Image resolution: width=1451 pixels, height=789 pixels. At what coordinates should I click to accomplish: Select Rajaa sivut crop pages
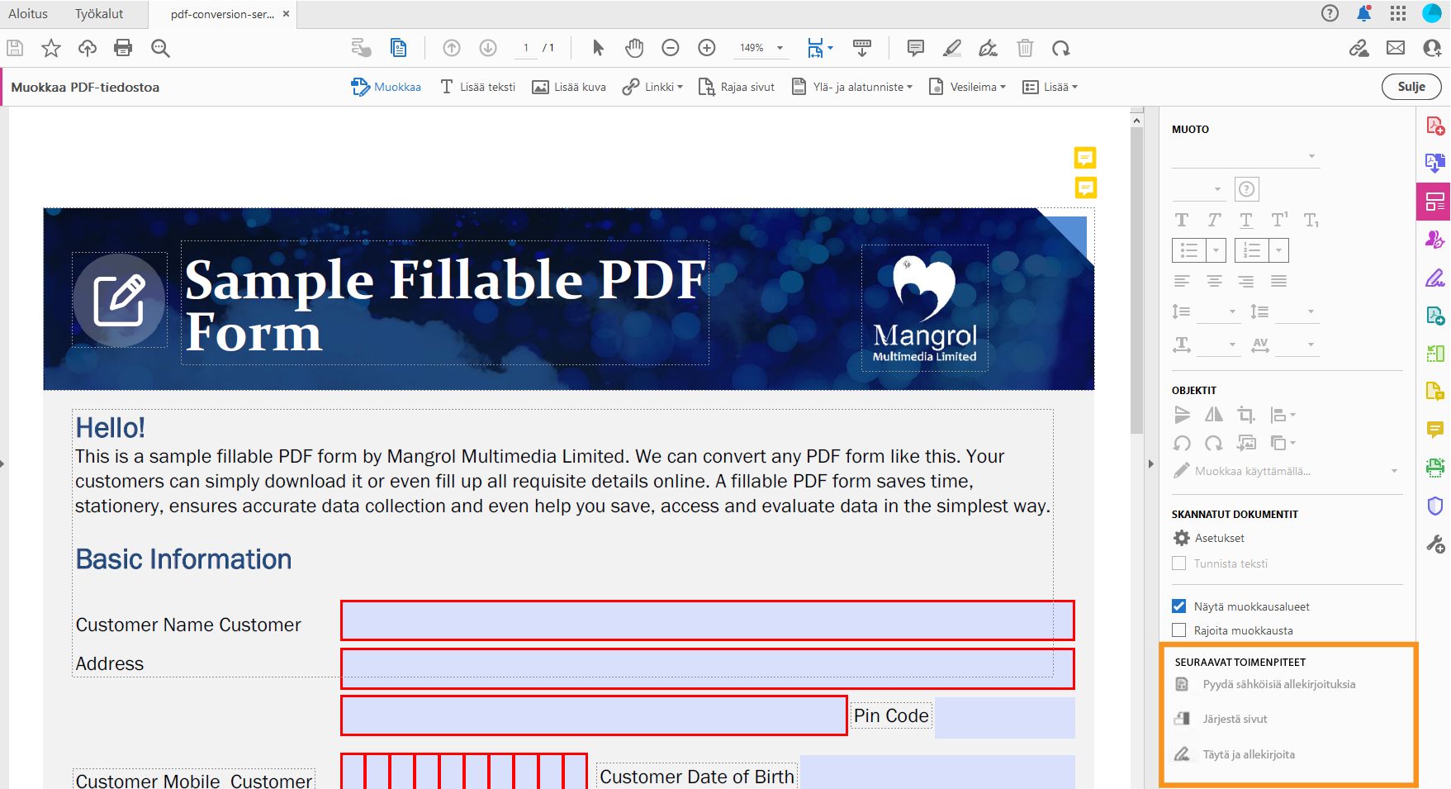click(737, 87)
